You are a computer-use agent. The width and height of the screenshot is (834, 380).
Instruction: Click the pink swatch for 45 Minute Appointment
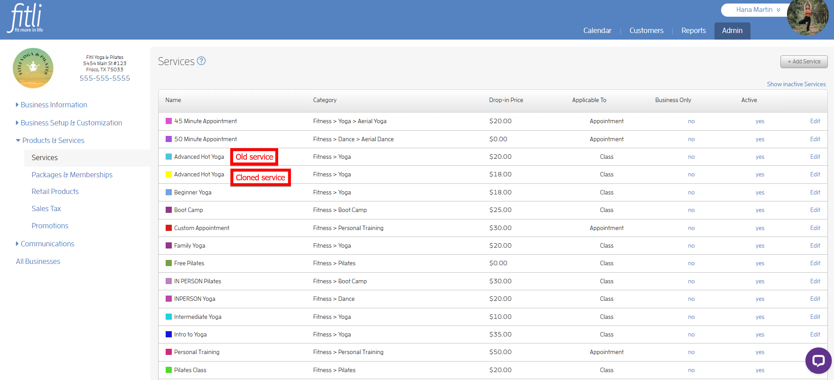(169, 121)
